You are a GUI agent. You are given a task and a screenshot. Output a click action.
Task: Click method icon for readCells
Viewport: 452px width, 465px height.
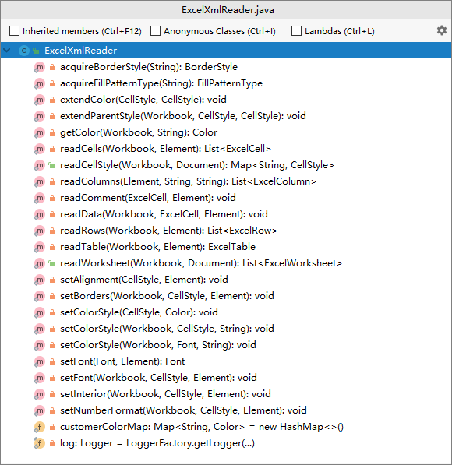coord(39,149)
